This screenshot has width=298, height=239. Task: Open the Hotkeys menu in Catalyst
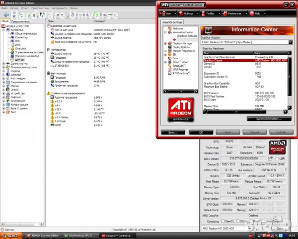coord(188,13)
